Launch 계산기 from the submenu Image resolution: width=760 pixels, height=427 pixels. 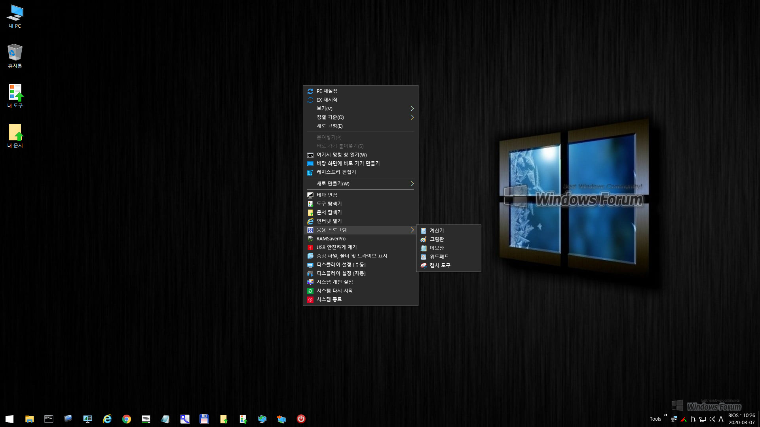(449, 231)
